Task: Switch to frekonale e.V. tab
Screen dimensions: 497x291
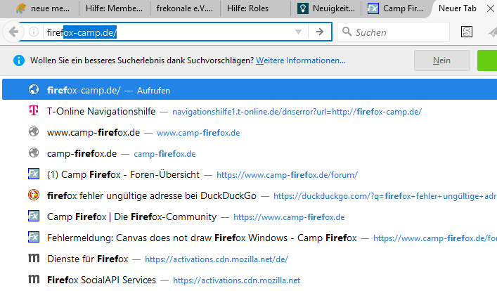Action: pyautogui.click(x=185, y=8)
